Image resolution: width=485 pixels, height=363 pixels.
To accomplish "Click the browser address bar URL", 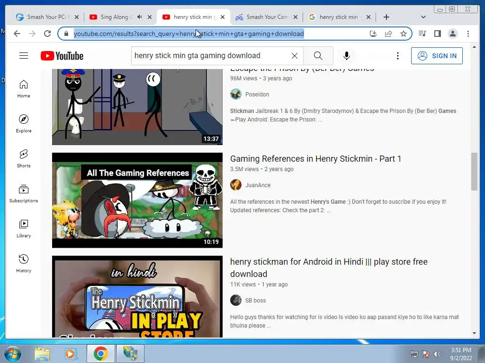I will click(189, 34).
